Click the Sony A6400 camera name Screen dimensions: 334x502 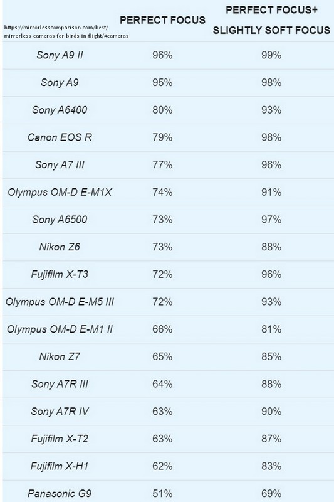tap(60, 110)
